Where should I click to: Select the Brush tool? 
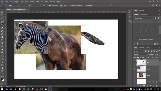click(2, 34)
